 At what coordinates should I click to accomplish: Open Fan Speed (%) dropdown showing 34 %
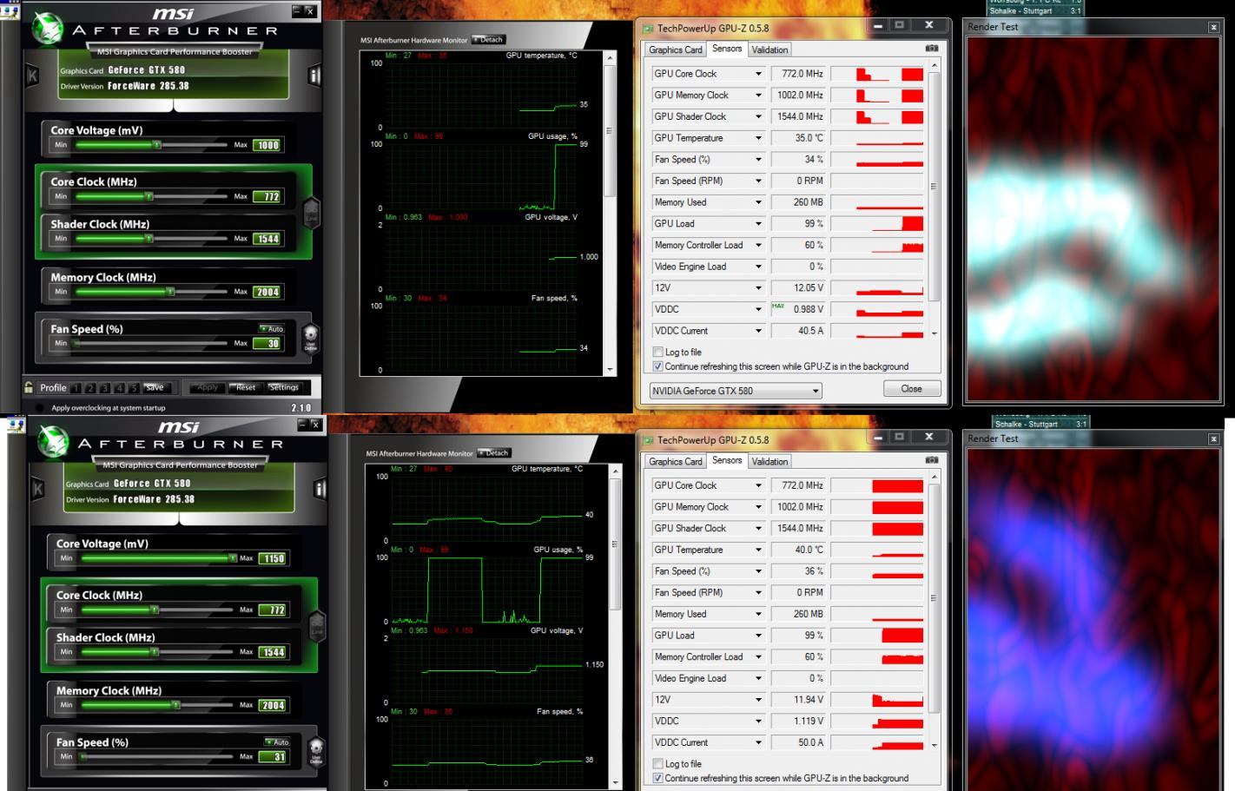tap(758, 160)
